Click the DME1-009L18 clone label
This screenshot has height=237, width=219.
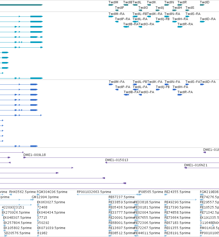click(34, 155)
